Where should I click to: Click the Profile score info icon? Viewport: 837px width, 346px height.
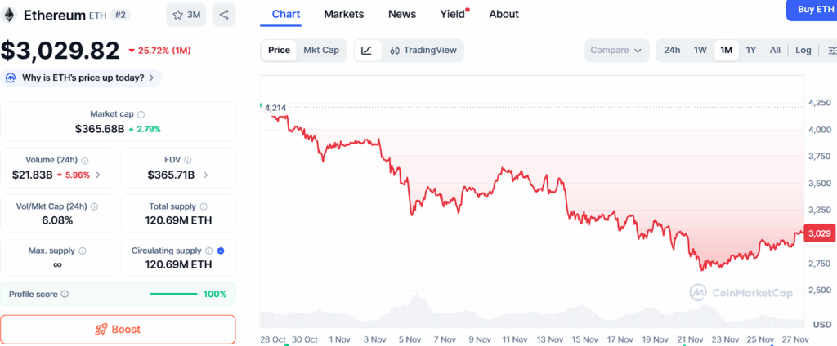[x=65, y=294]
